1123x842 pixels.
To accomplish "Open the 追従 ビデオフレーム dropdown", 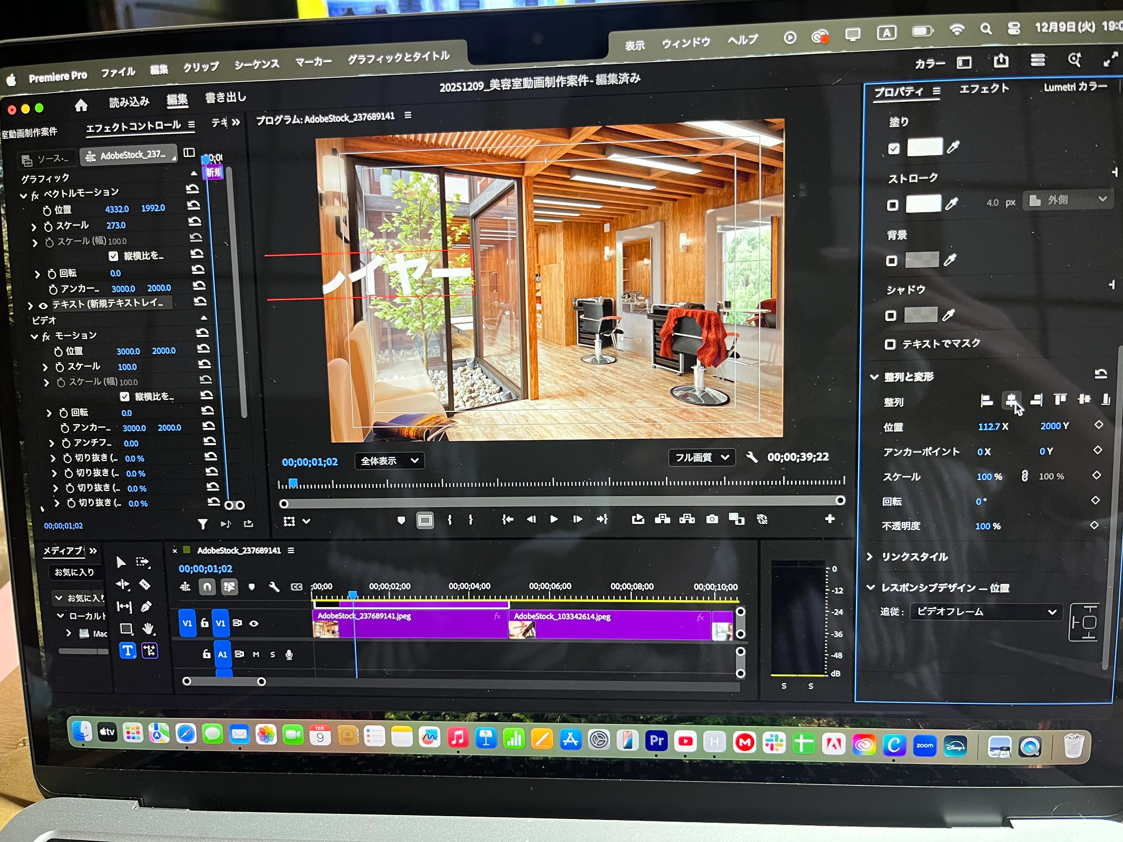I will pos(986,612).
